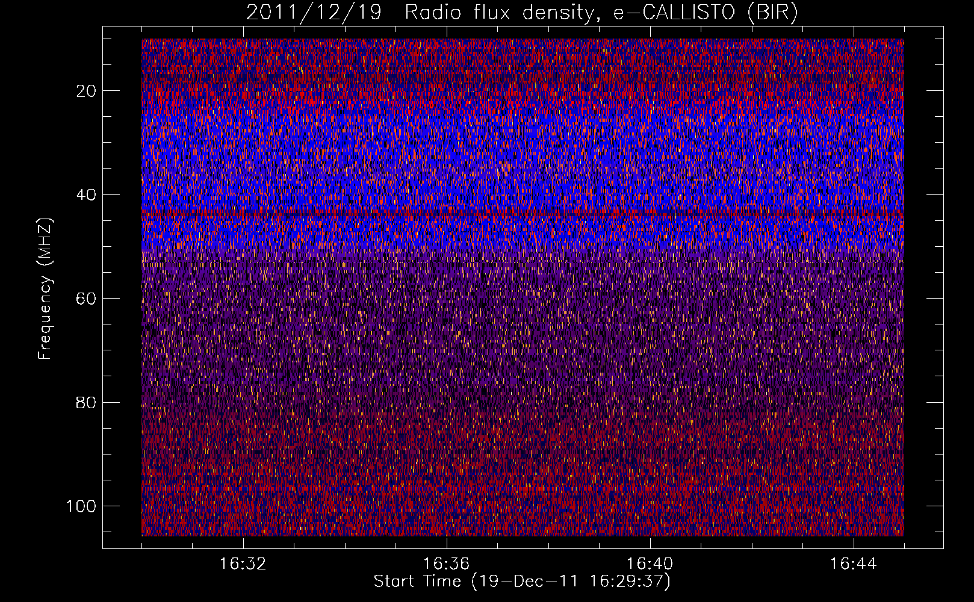
Task: Click the 'Frequency (MHZ)' axis label
Action: (46, 289)
